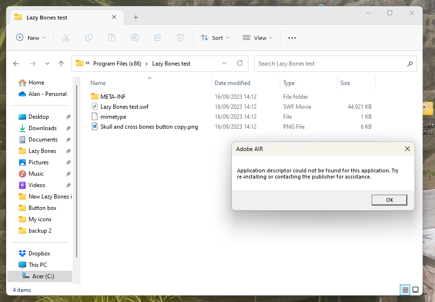Open Alan - Personal OneDrive
The image size is (435, 302).
[x=48, y=94]
